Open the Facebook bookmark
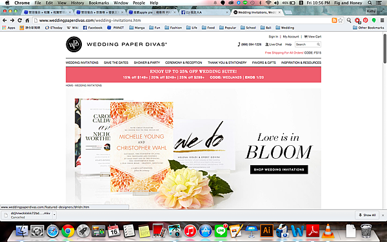The width and height of the screenshot is (387, 242). (x=92, y=28)
